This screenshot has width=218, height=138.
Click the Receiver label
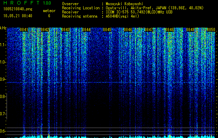[x=70, y=12]
